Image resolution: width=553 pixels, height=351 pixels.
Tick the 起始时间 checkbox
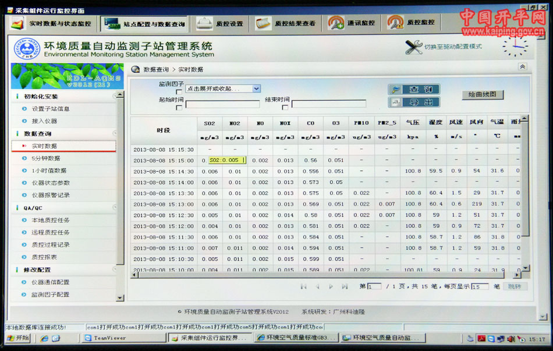click(179, 107)
